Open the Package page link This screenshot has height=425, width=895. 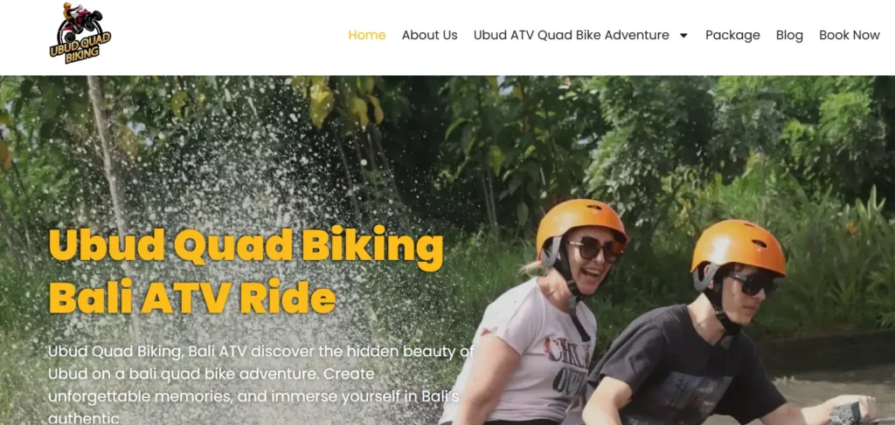tap(733, 35)
